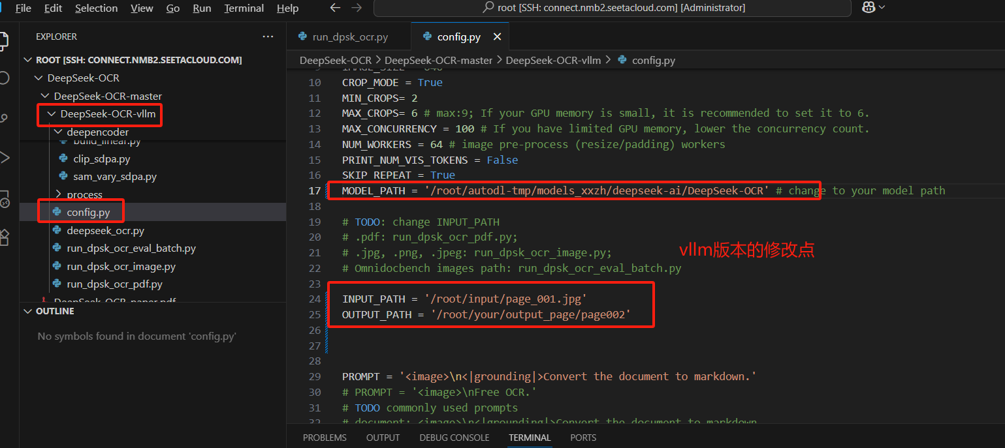Switch to the TERMINAL panel tab
This screenshot has height=448, width=1005.
point(530,438)
